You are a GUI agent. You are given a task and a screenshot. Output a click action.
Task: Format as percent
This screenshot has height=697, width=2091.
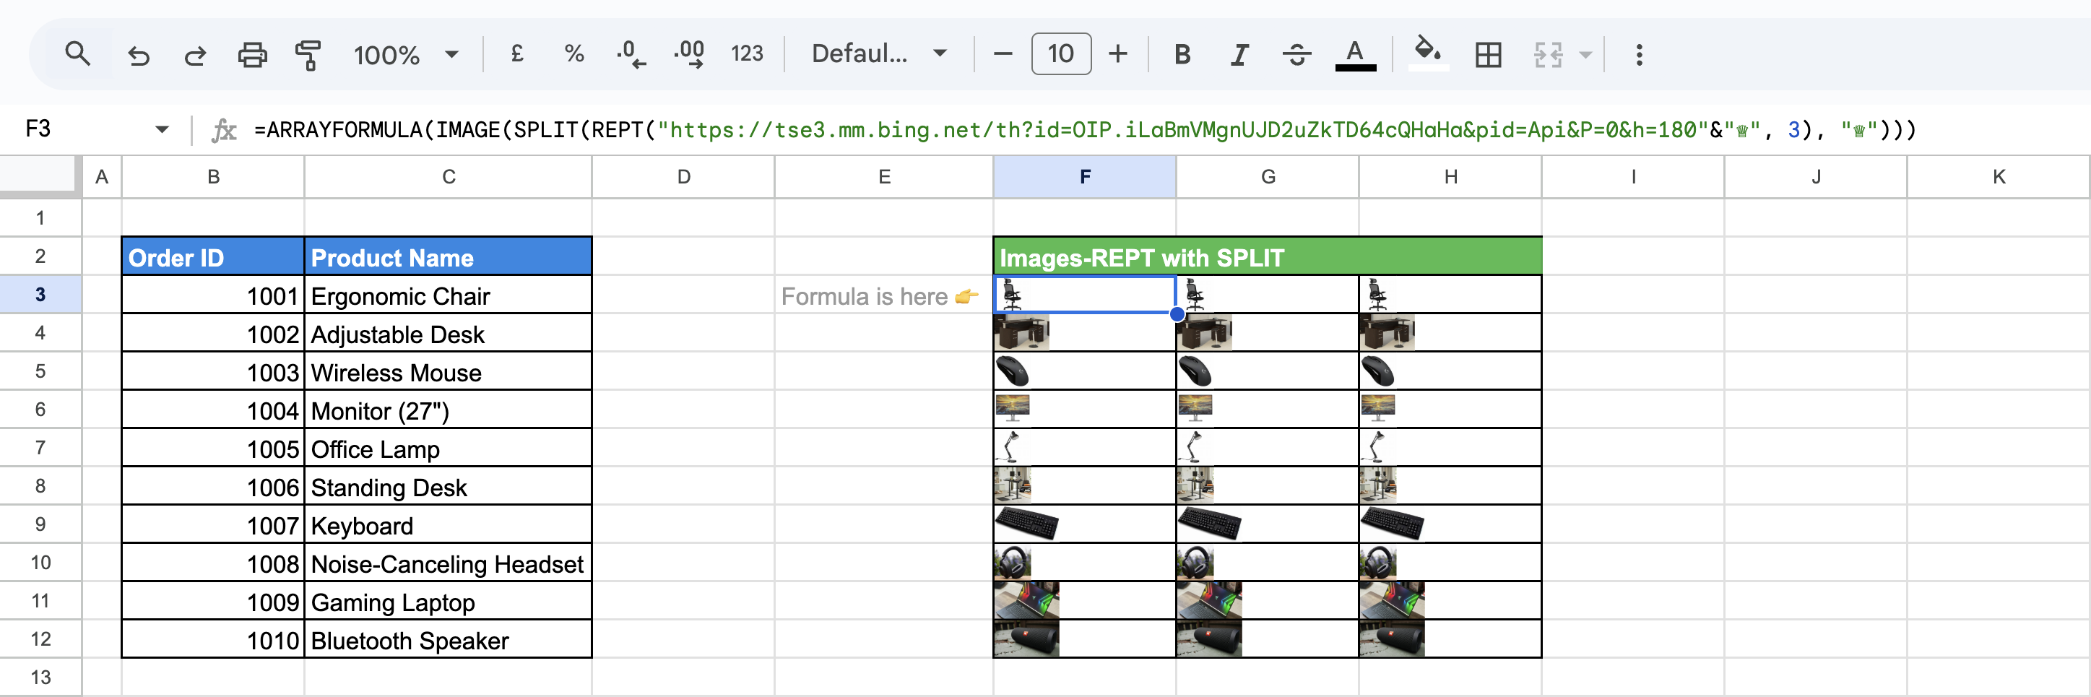(x=574, y=54)
